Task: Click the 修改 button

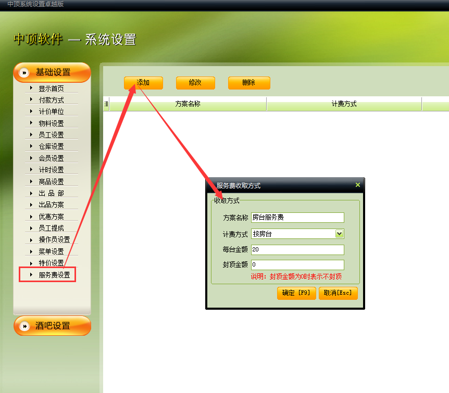Action: click(x=195, y=83)
